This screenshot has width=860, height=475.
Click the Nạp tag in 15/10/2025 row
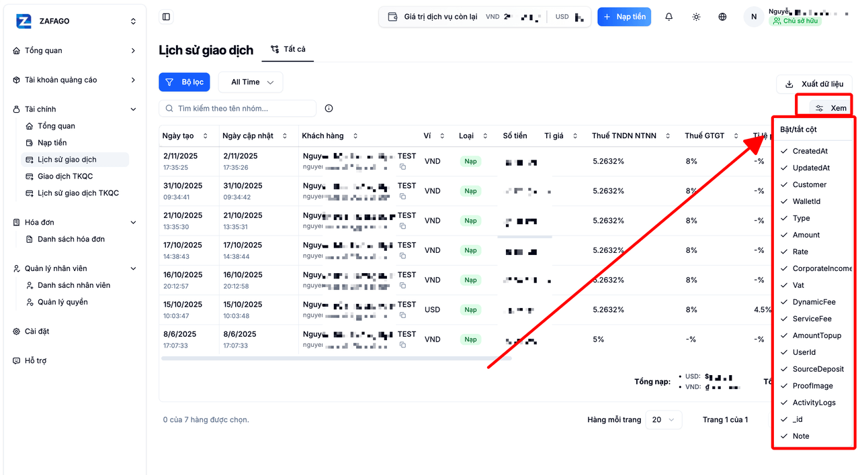coord(470,309)
